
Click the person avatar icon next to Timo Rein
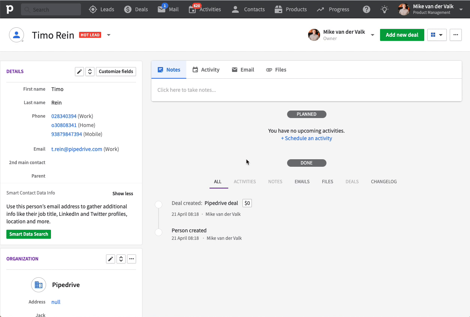pyautogui.click(x=16, y=35)
